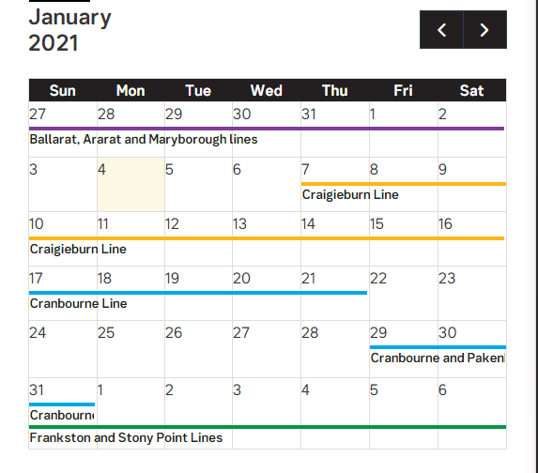Click the Sat column header
This screenshot has width=538, height=473.
click(x=471, y=90)
